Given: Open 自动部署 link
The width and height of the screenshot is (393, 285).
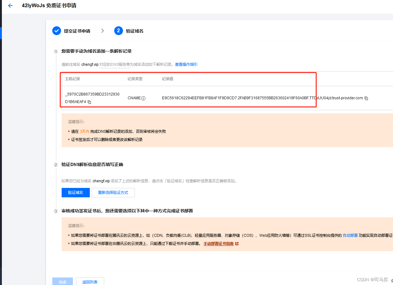Looking at the screenshot, I should pyautogui.click(x=350, y=236).
